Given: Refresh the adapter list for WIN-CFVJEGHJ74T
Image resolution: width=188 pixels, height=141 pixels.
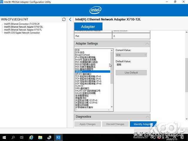Looking at the screenshot, I should pyautogui.click(x=64, y=19).
